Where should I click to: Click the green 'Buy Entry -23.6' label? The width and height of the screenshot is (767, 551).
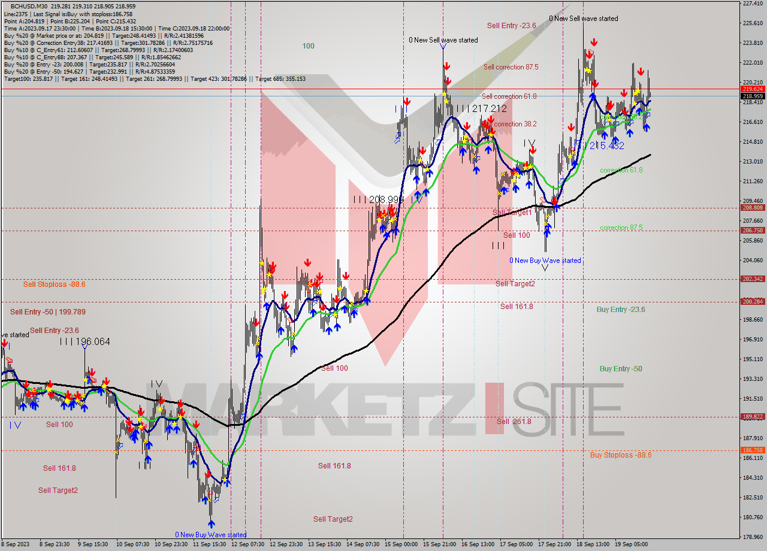(x=621, y=310)
